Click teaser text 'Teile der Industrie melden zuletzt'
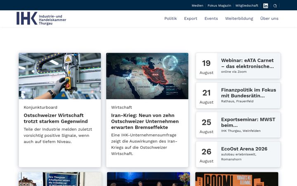 pos(58,135)
